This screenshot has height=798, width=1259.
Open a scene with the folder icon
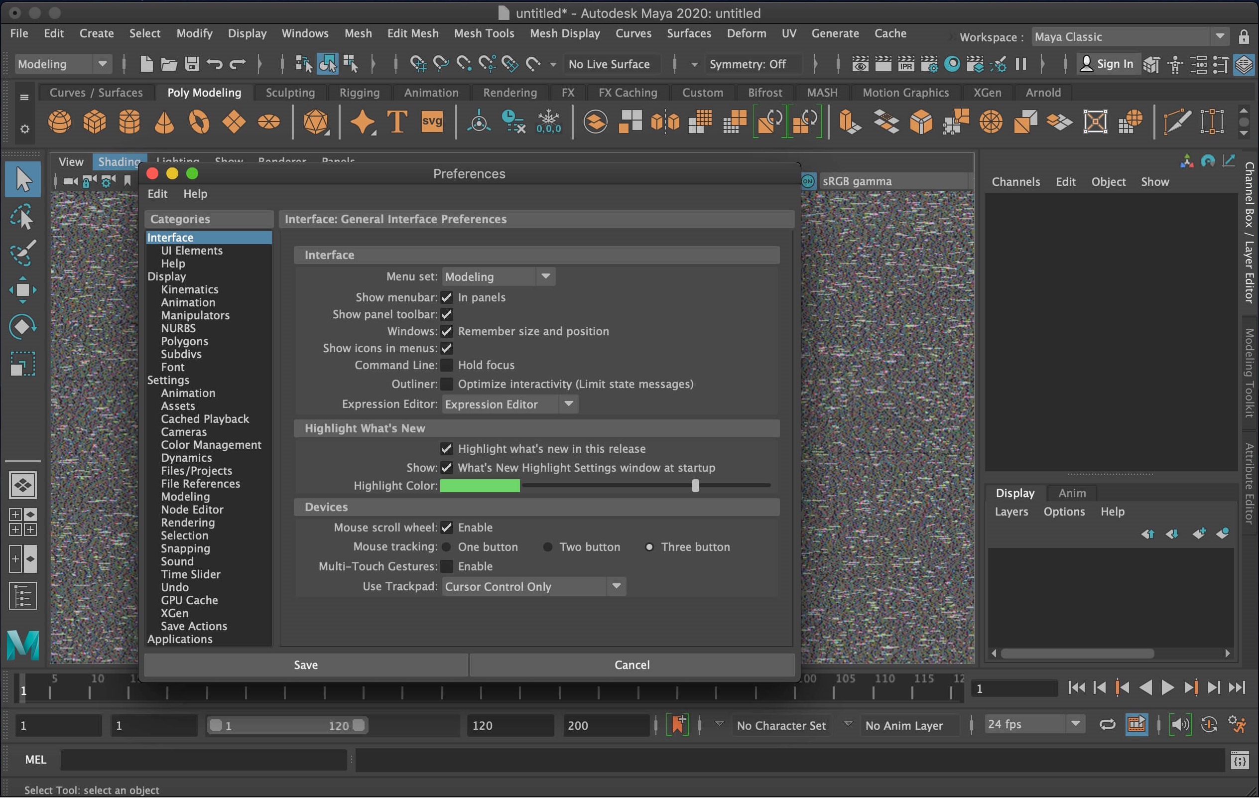click(169, 64)
